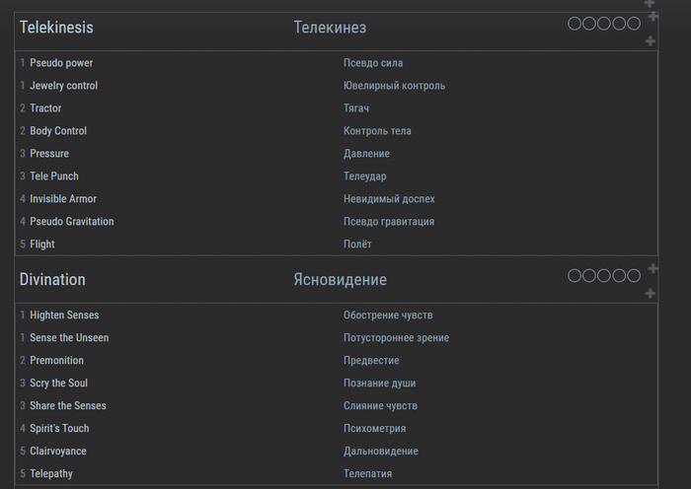Set Telekinesis rating to third dot

coord(604,24)
